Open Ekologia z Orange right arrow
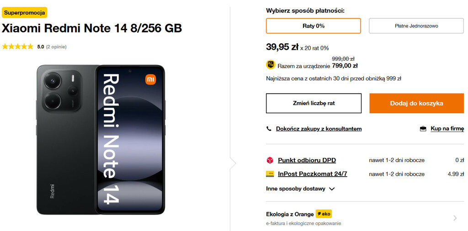The height and width of the screenshot is (231, 468). pyautogui.click(x=455, y=218)
